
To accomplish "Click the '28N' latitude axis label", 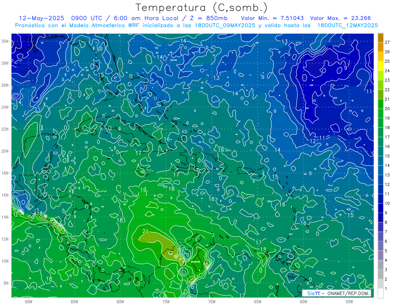I will point(5,63).
